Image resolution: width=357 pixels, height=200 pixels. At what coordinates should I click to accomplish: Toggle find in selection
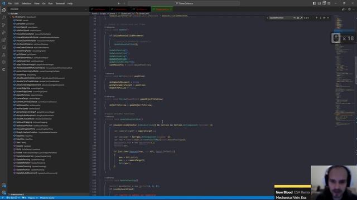[324, 18]
